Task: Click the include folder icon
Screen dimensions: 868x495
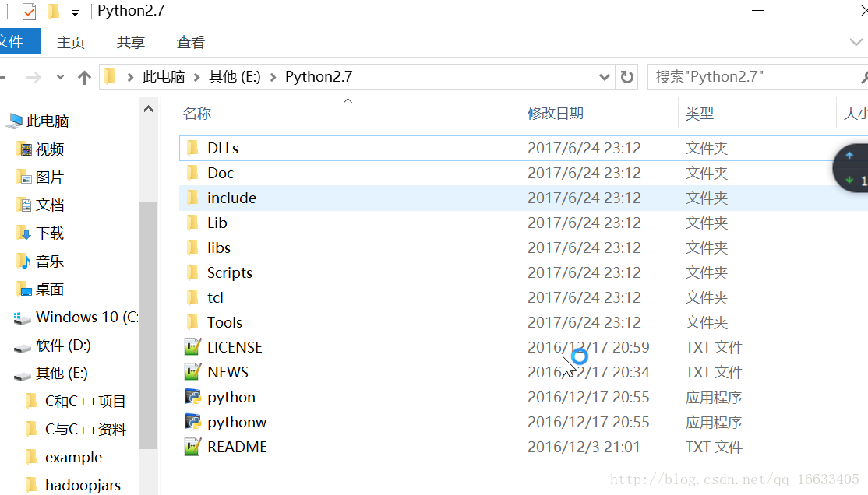Action: (x=192, y=198)
